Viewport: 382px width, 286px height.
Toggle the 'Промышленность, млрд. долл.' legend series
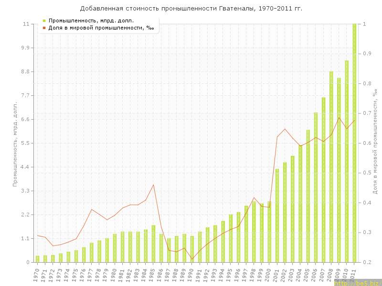click(91, 20)
